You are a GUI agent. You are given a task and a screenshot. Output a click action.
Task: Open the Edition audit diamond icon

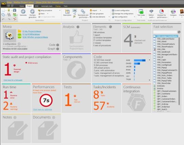tap(151, 12)
